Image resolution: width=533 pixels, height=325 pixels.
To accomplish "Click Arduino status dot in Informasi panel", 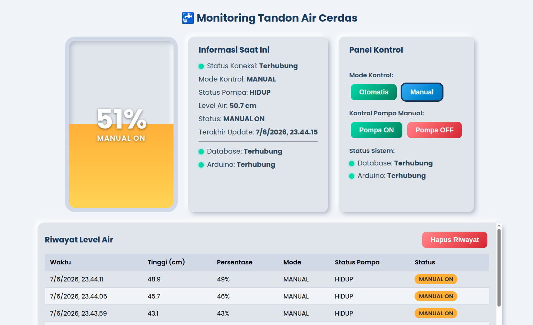I will tap(201, 165).
